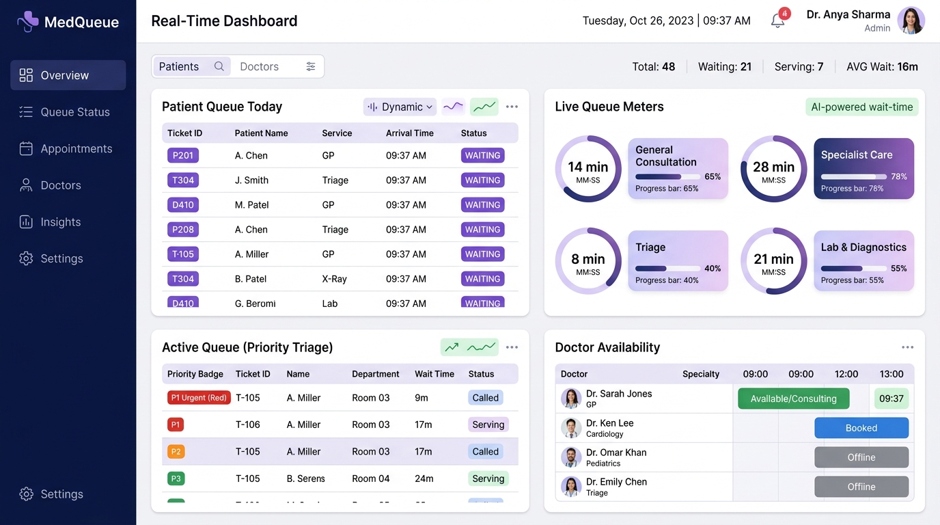940x525 pixels.
Task: Click the 28 min circular gauge
Action: coord(774,169)
